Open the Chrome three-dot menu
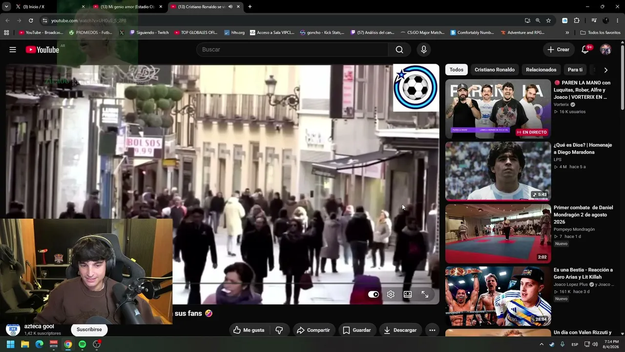This screenshot has height=352, width=625. pyautogui.click(x=617, y=21)
